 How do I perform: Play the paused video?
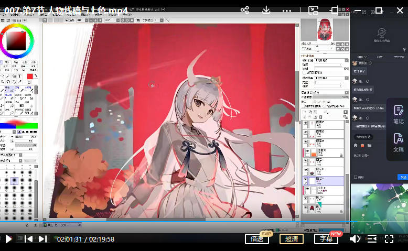click(9, 239)
